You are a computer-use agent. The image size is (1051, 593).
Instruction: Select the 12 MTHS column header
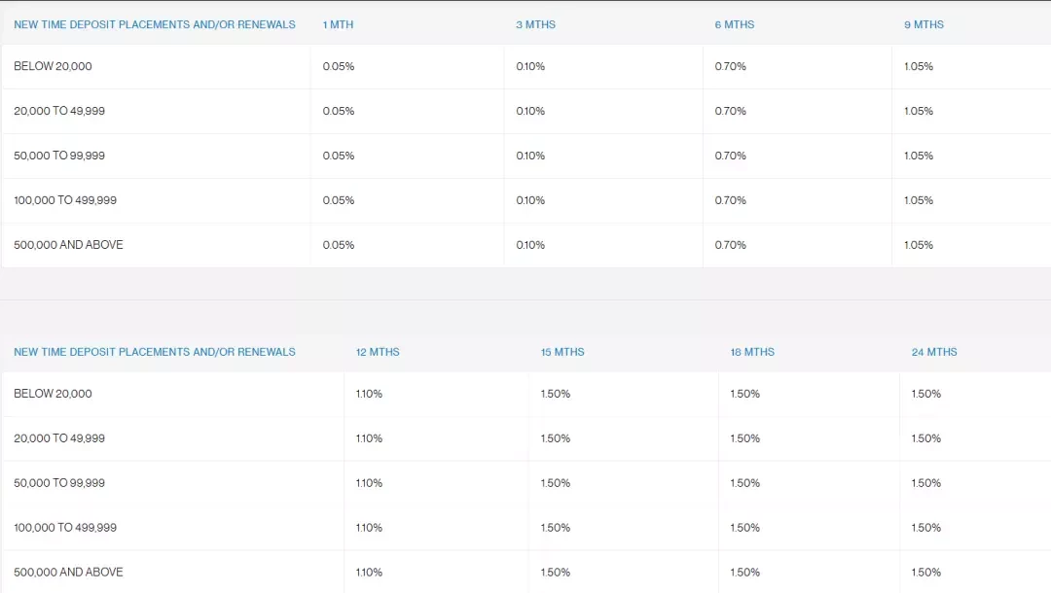tap(378, 352)
